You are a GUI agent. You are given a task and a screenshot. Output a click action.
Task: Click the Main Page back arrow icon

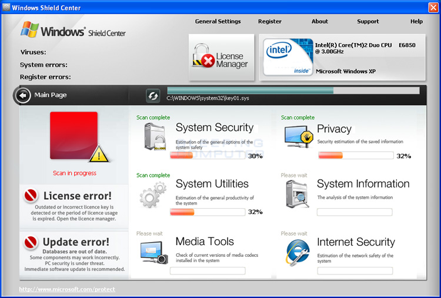click(x=23, y=96)
